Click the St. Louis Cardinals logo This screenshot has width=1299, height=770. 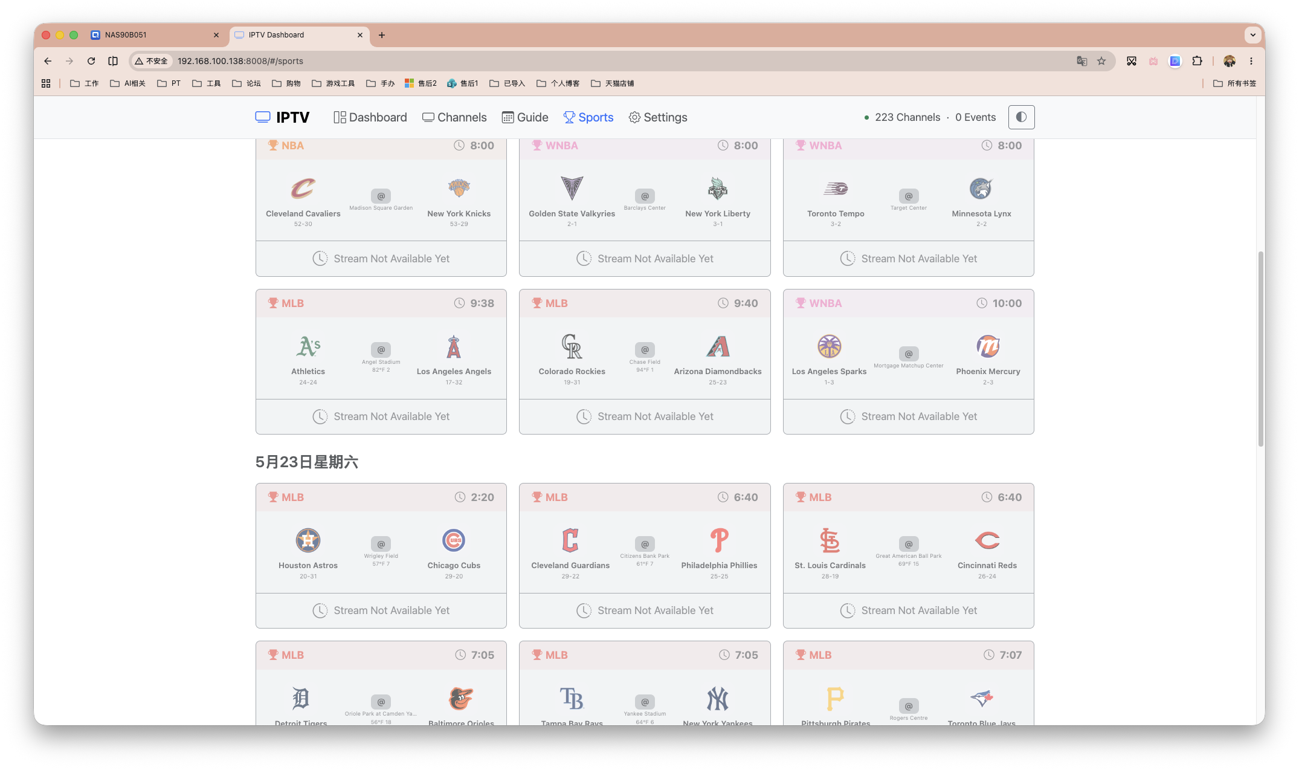click(x=830, y=540)
